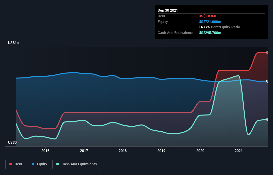The width and height of the screenshot is (273, 175).
Task: Select the red Debt endpoint marker on chart
Action: (x=267, y=53)
